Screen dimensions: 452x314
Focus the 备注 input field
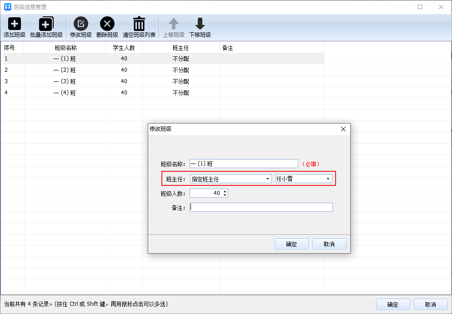(x=261, y=207)
